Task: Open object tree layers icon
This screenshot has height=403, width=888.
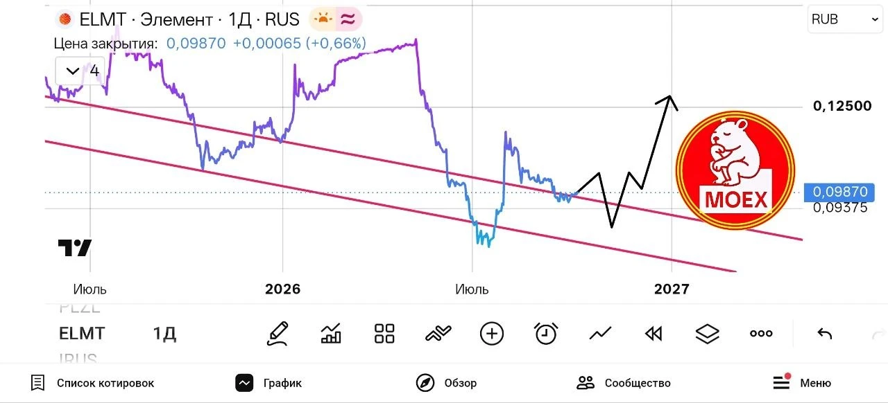Action: 707,334
